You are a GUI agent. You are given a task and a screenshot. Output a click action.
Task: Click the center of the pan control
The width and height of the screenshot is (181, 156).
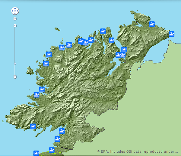pyautogui.click(x=15, y=11)
